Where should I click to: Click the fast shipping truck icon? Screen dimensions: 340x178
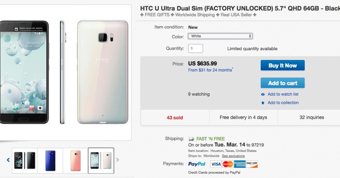(x=192, y=139)
